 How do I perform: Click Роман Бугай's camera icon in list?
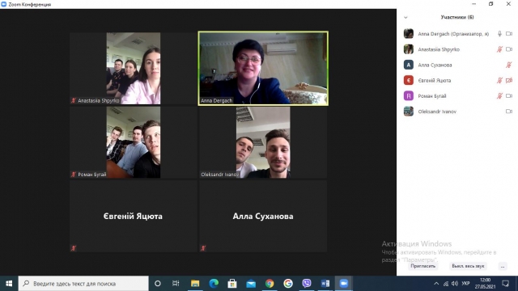click(x=509, y=95)
